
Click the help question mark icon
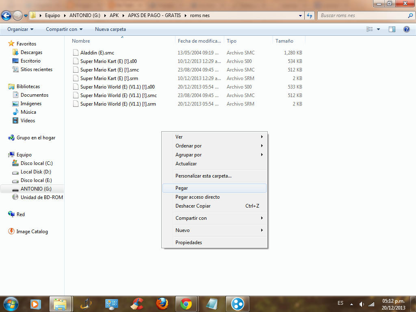(406, 29)
